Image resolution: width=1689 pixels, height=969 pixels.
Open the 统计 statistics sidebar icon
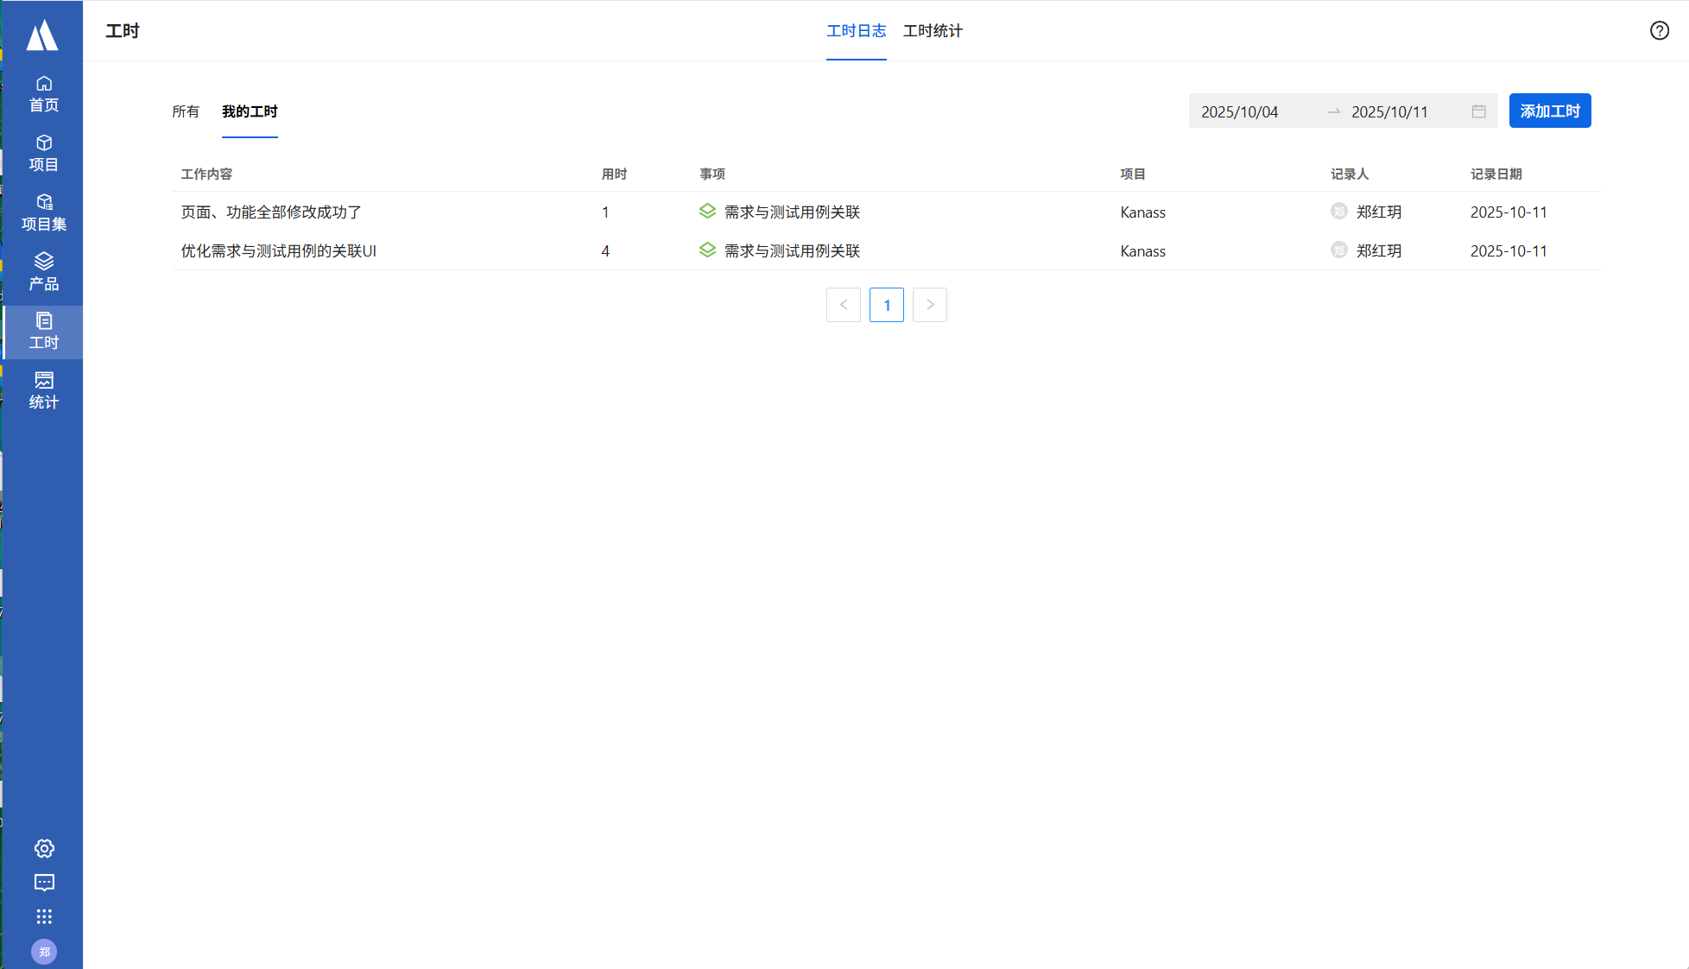(x=44, y=390)
